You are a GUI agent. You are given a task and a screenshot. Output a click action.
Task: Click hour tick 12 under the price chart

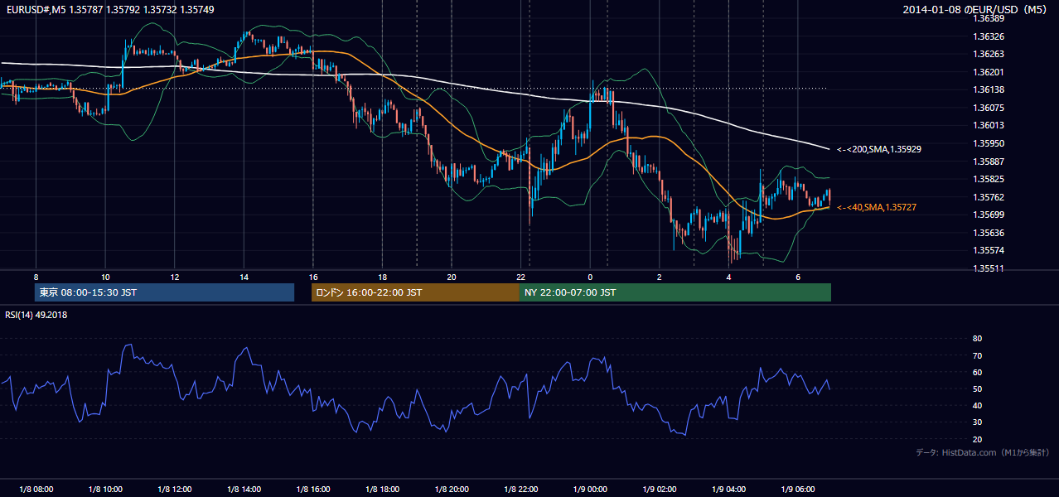click(x=174, y=277)
